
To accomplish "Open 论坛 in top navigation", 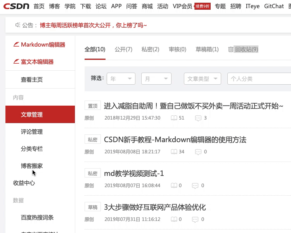I will coord(101,6).
